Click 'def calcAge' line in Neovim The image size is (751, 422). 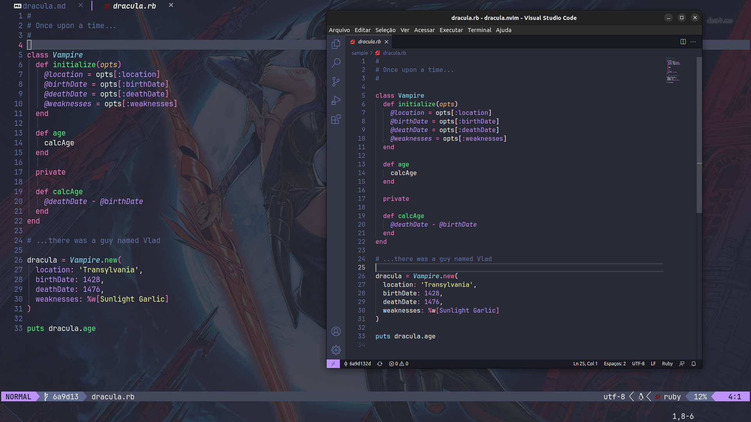(59, 192)
